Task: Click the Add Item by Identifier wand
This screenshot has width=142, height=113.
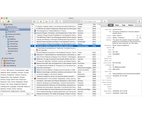Action: 41,22
